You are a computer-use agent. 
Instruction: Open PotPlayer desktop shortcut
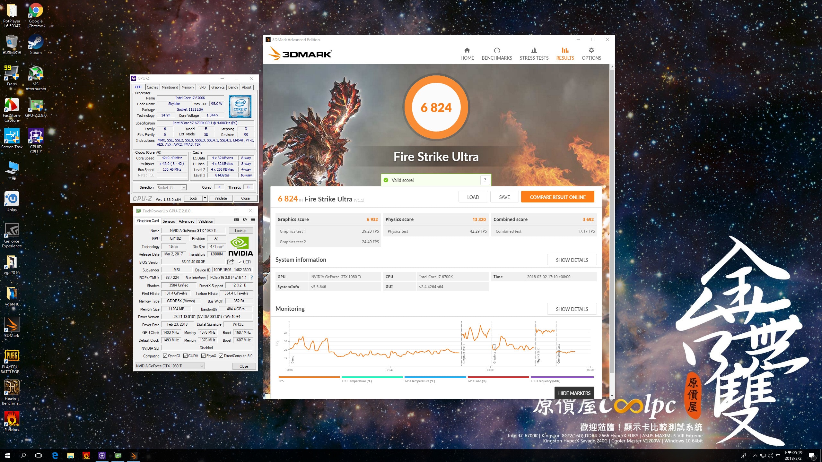[12, 15]
